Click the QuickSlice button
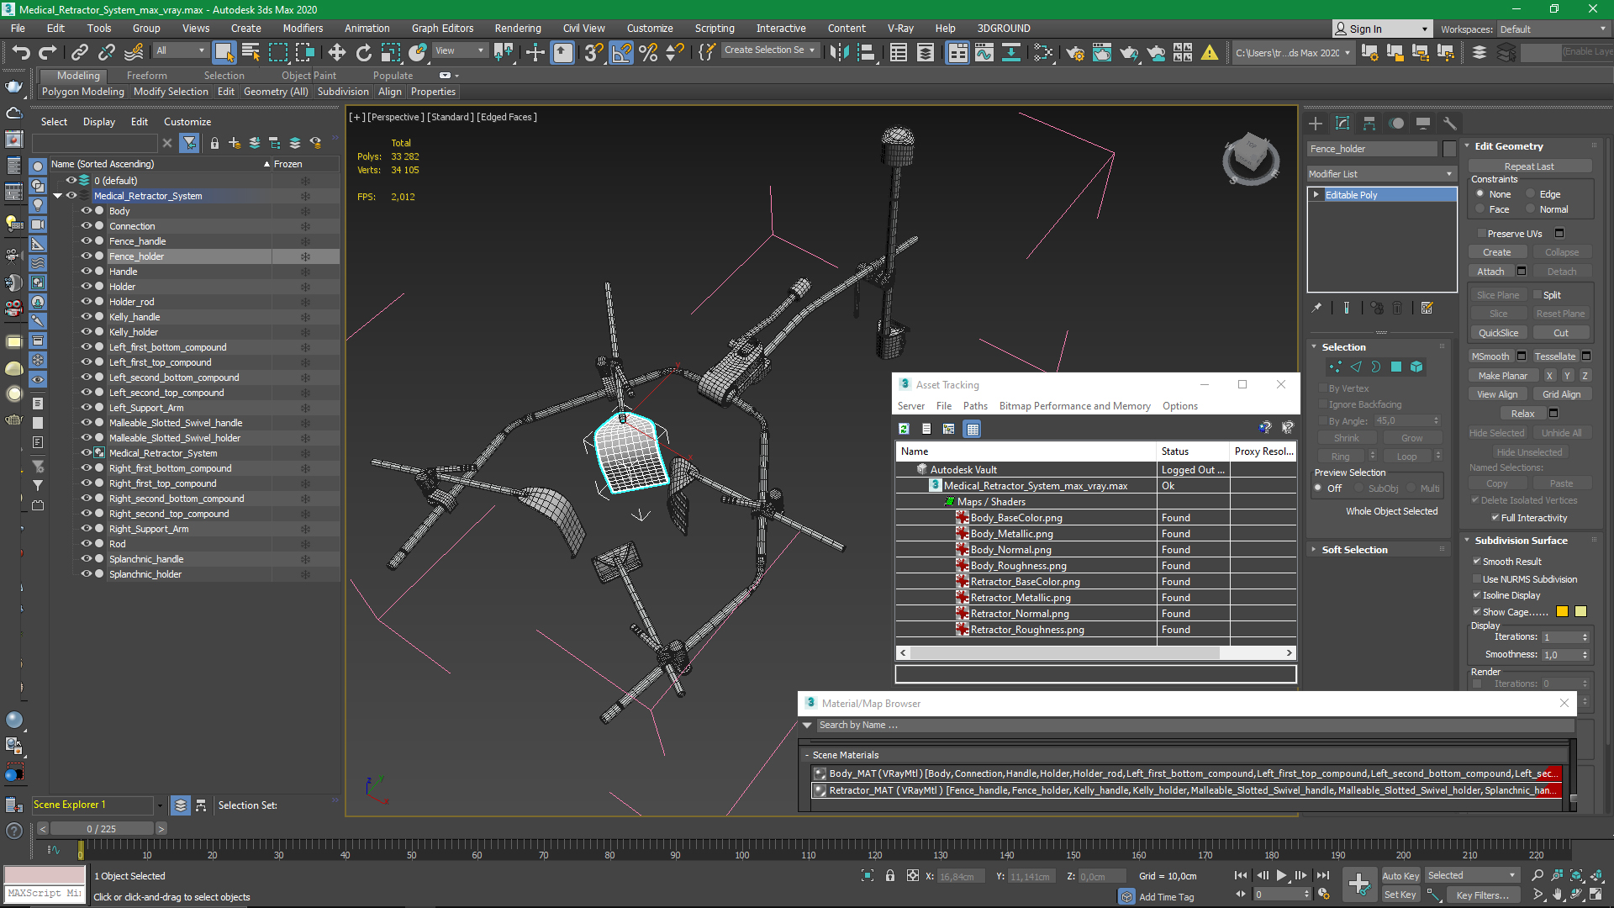1614x908 pixels. point(1498,333)
